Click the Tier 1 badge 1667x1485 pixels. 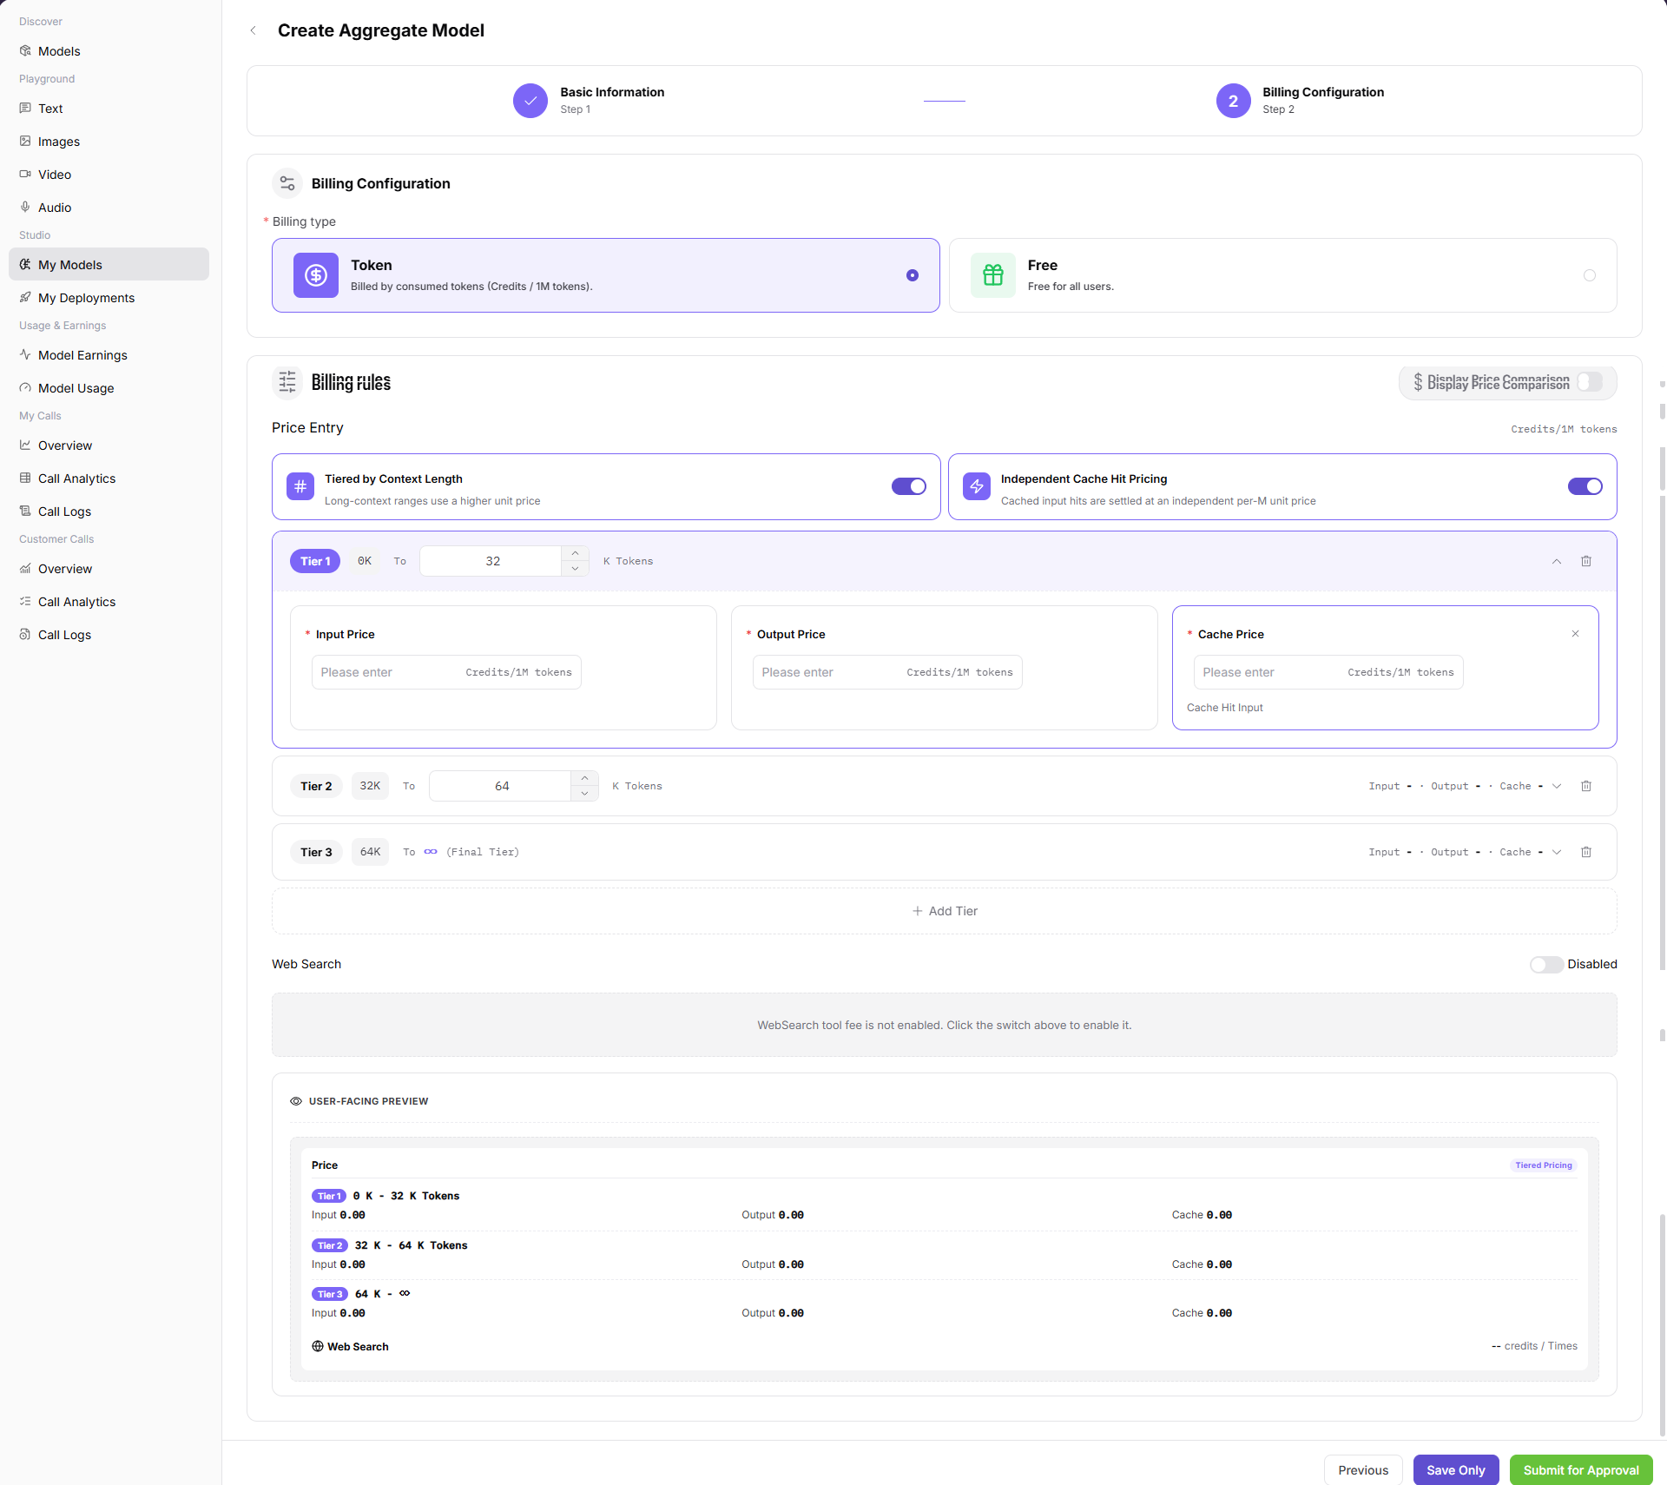[x=315, y=561]
